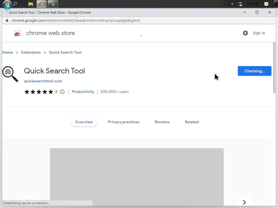The width and height of the screenshot is (278, 208).
Task: Open the volume mixer tray icon
Action: (240, 4)
